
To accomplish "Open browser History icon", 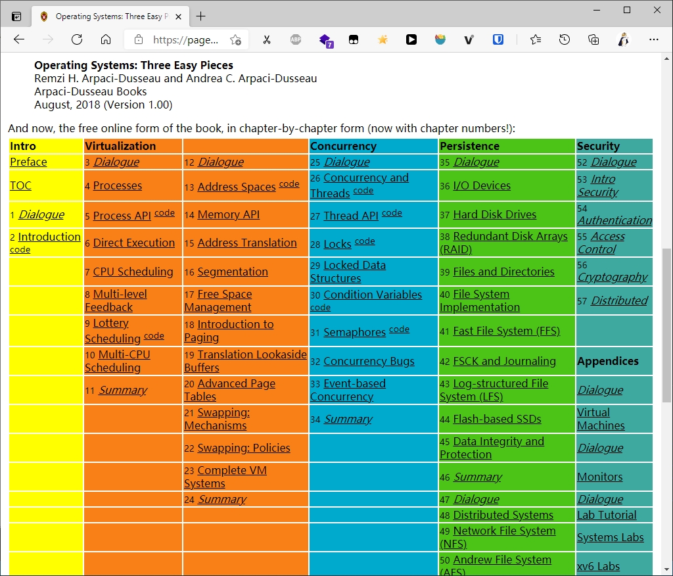I will click(x=565, y=39).
